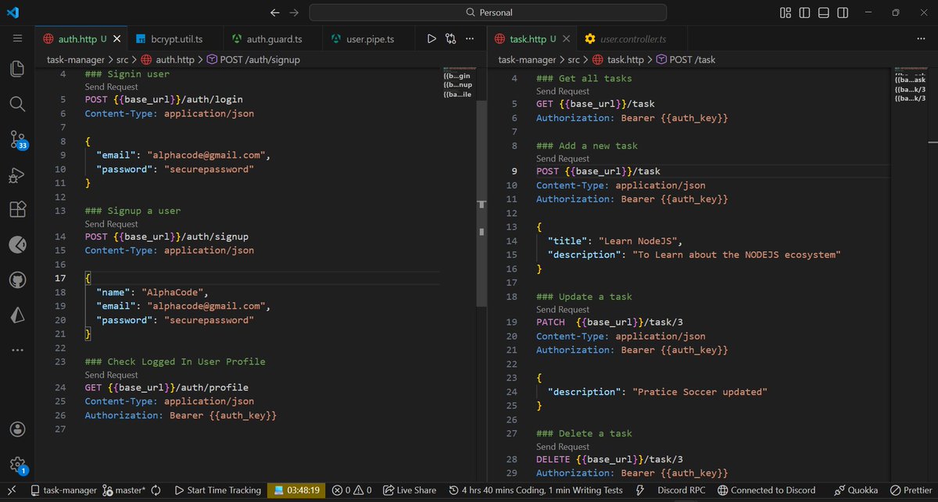
Task: Open Accounts from the activity bar
Action: (x=17, y=429)
